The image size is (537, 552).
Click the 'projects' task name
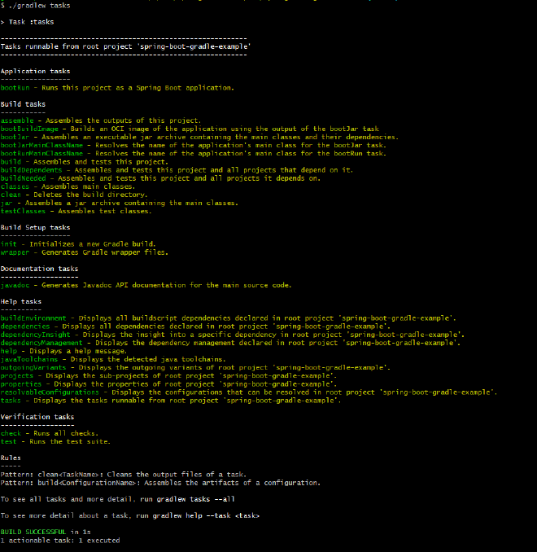[16, 375]
